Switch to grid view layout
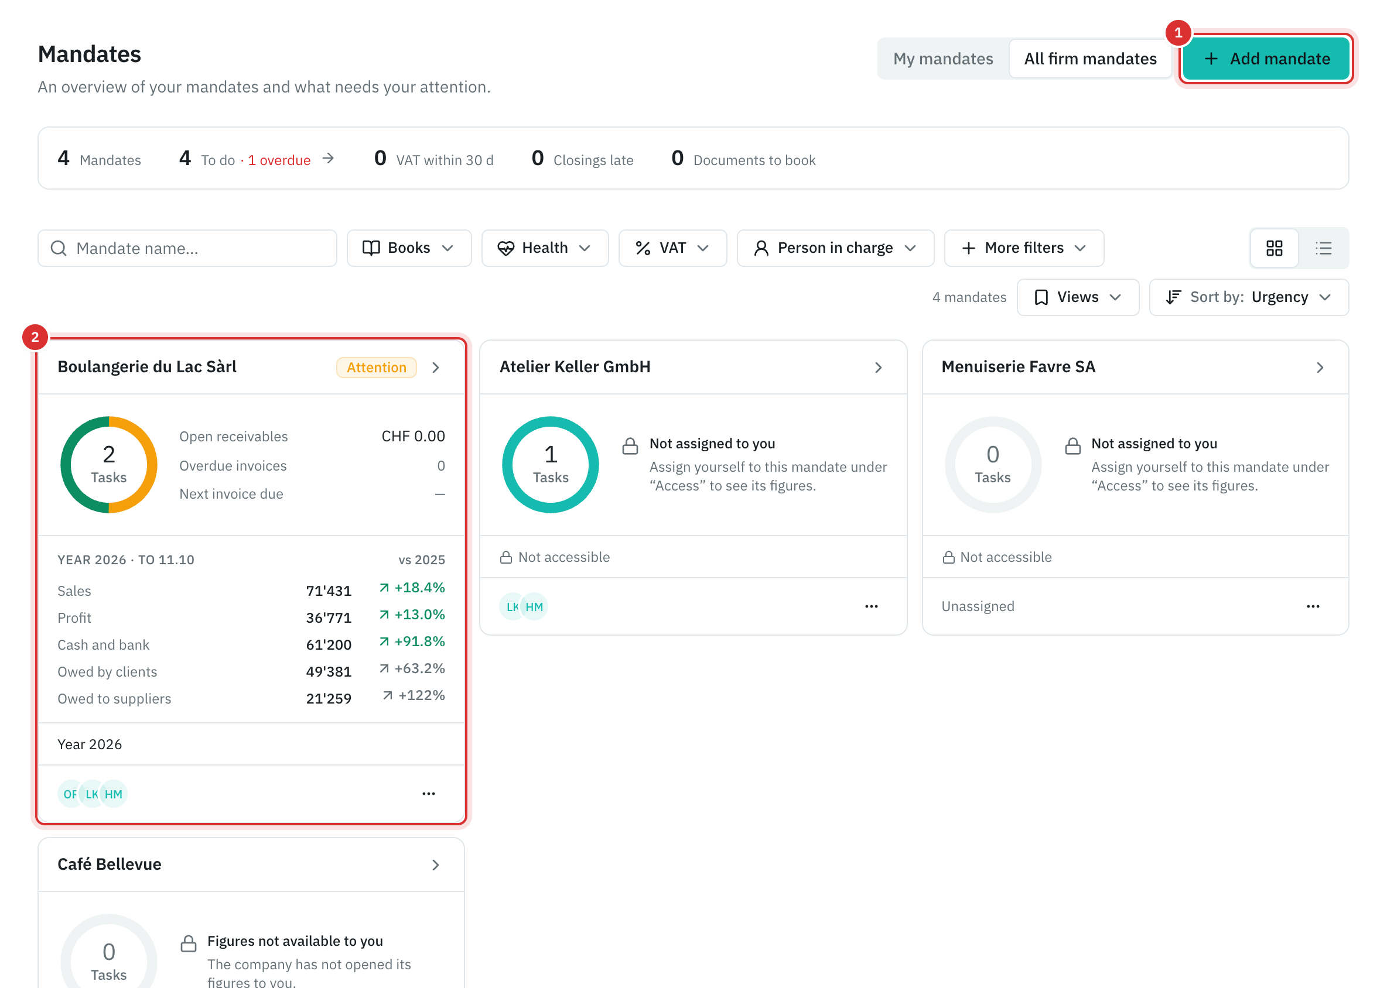 [x=1274, y=248]
